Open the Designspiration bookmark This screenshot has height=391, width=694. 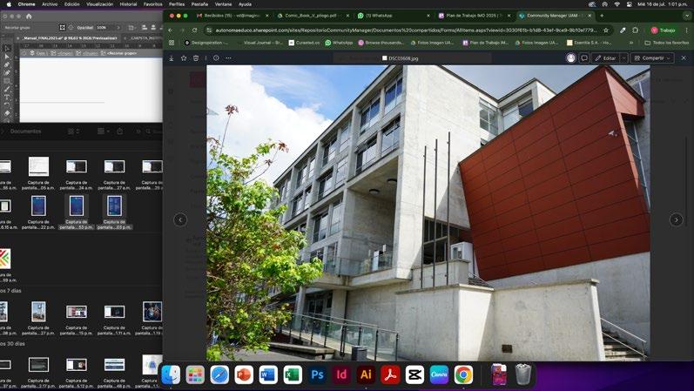click(x=206, y=43)
